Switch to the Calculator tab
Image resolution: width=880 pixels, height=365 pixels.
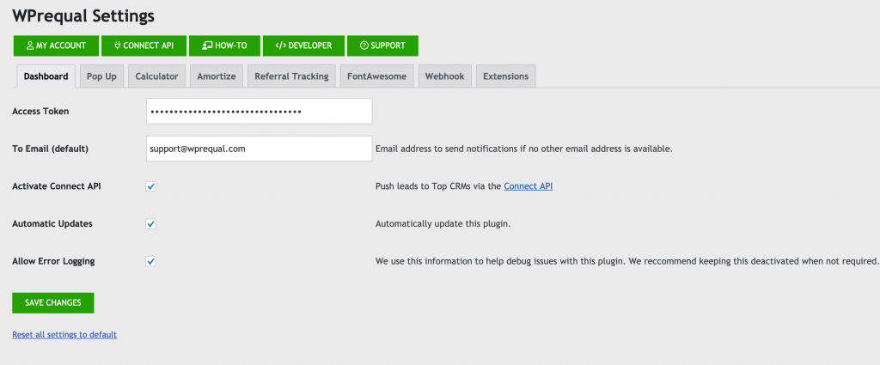click(x=156, y=76)
